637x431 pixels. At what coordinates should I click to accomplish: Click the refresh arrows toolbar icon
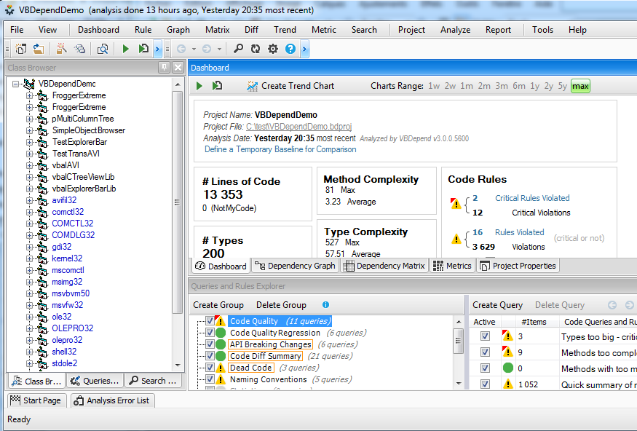256,49
